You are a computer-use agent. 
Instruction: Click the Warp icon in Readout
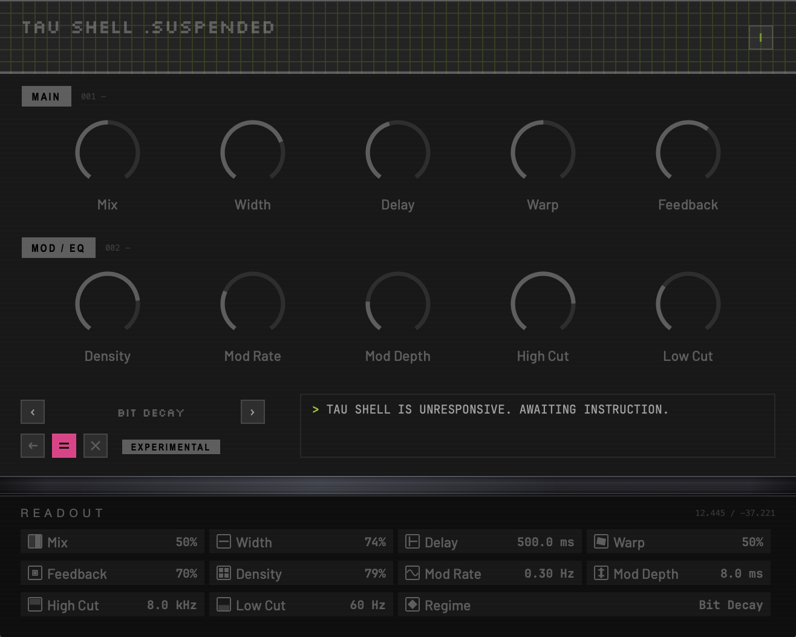point(601,541)
